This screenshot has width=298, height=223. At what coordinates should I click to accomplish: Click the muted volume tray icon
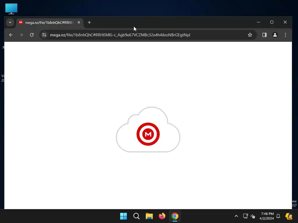[x=253, y=216]
